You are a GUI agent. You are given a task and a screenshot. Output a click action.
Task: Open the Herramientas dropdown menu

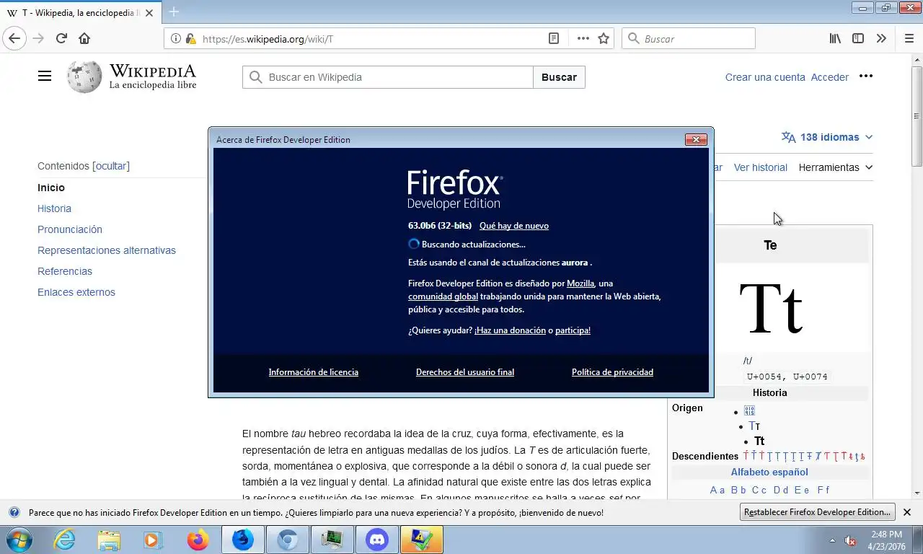(835, 167)
